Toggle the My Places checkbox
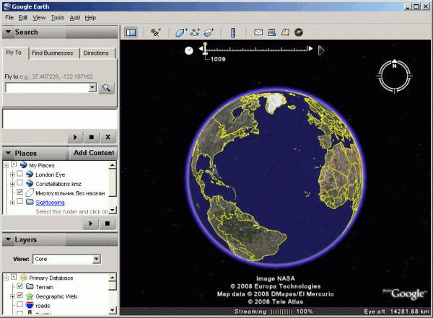Image resolution: width=433 pixels, height=318 pixels. click(x=14, y=165)
